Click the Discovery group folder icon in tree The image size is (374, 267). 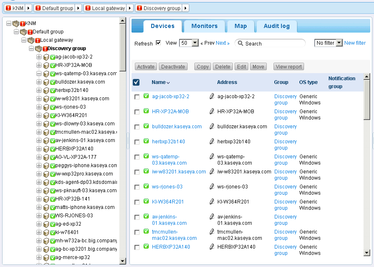38,48
